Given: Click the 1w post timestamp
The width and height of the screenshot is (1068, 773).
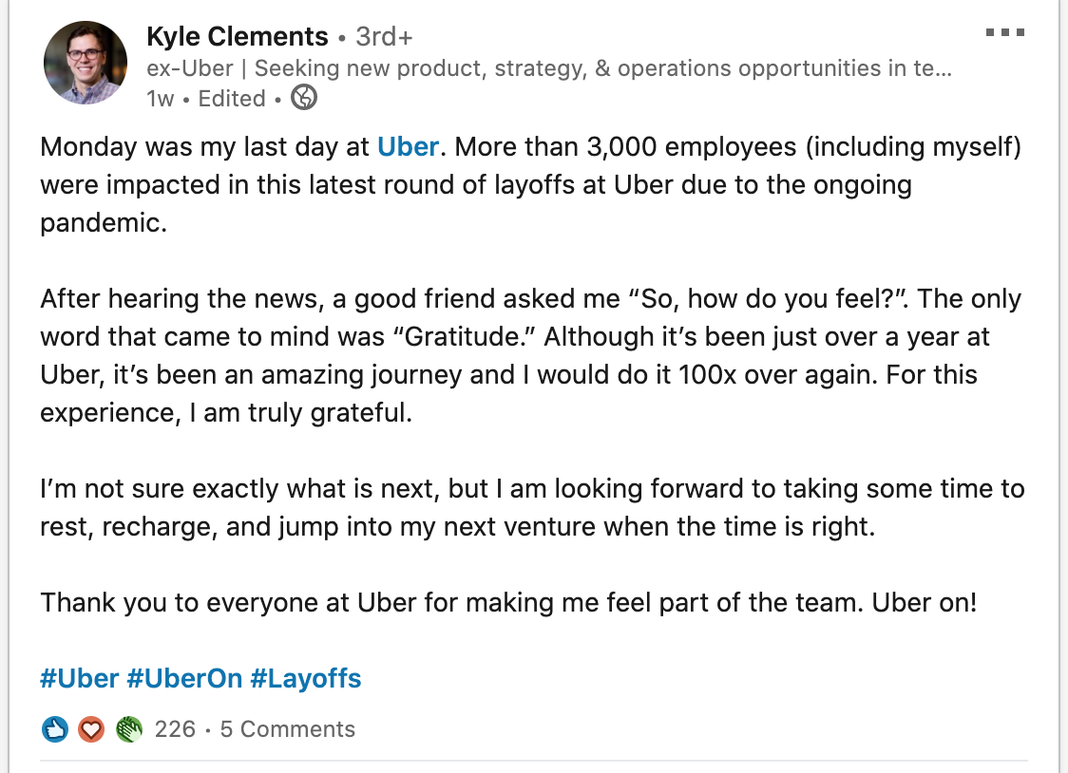Looking at the screenshot, I should pos(160,99).
